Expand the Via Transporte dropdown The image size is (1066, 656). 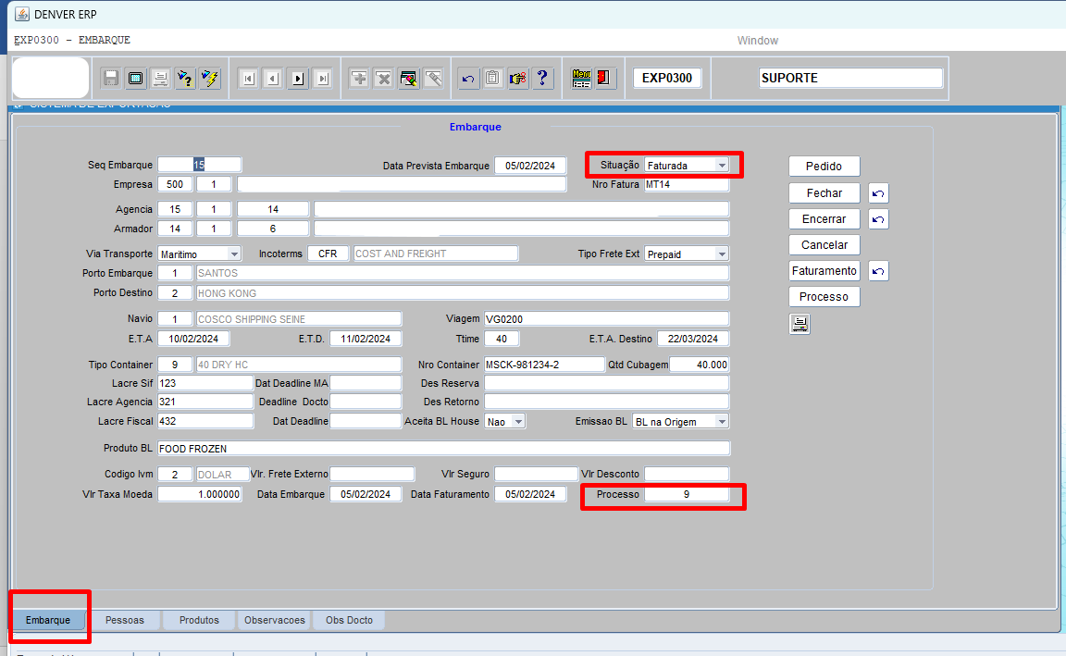(x=234, y=254)
